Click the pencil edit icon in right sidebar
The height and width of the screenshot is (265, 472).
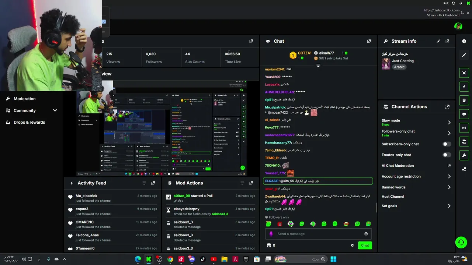click(x=464, y=55)
